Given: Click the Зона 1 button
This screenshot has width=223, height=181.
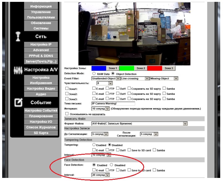Looking at the screenshot, I should click(x=113, y=68).
